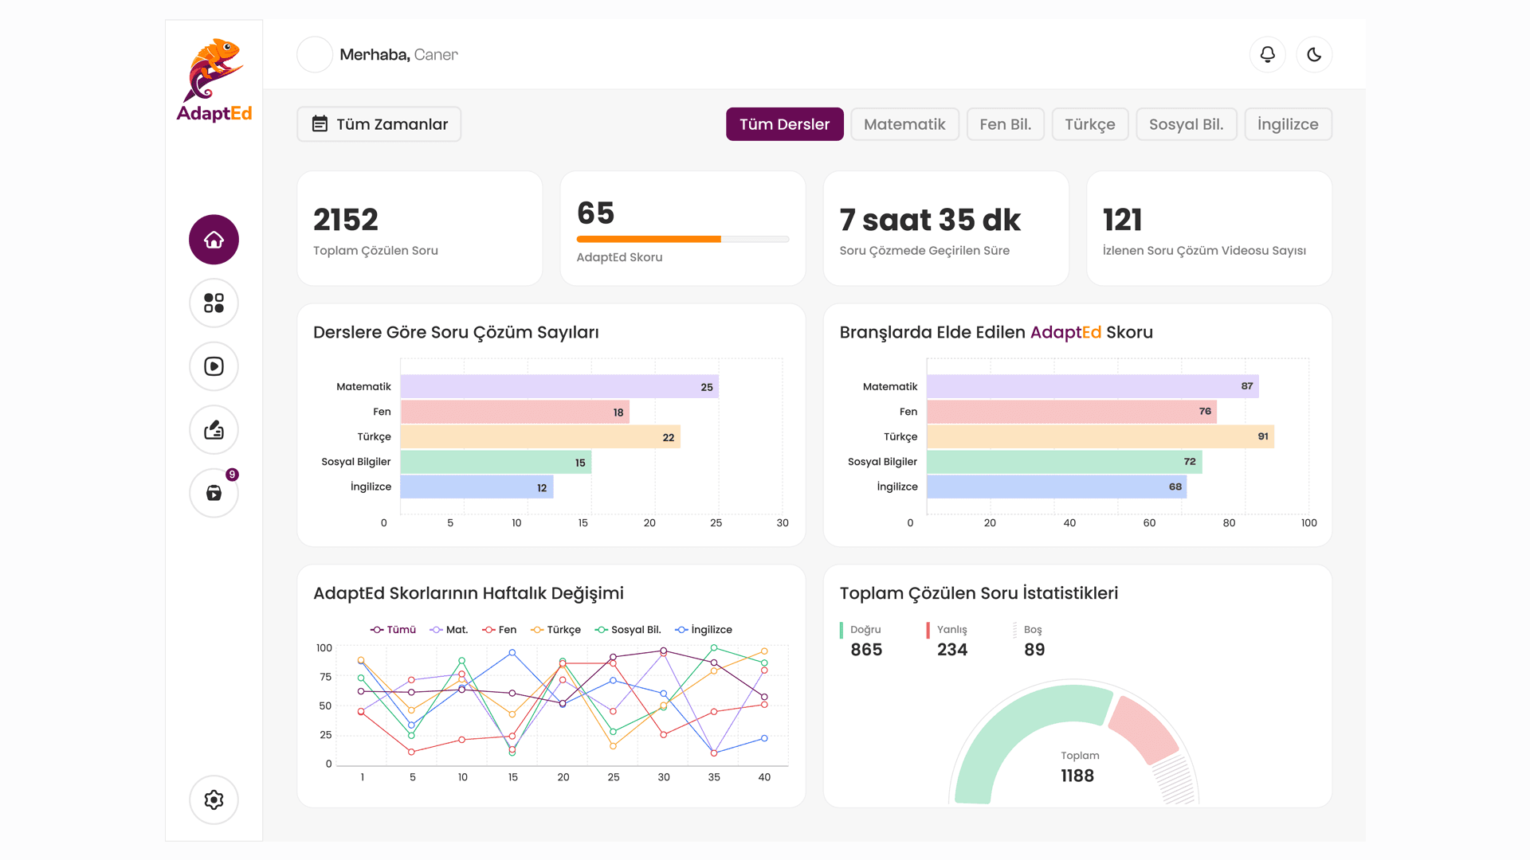Toggle Türkçe series in chart legend
This screenshot has height=860, width=1530.
point(555,630)
